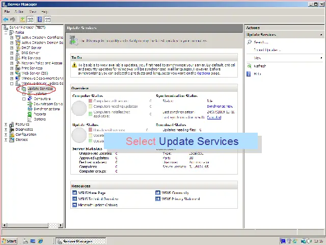Click the Forward arrow toolbar icon

(x=13, y=19)
